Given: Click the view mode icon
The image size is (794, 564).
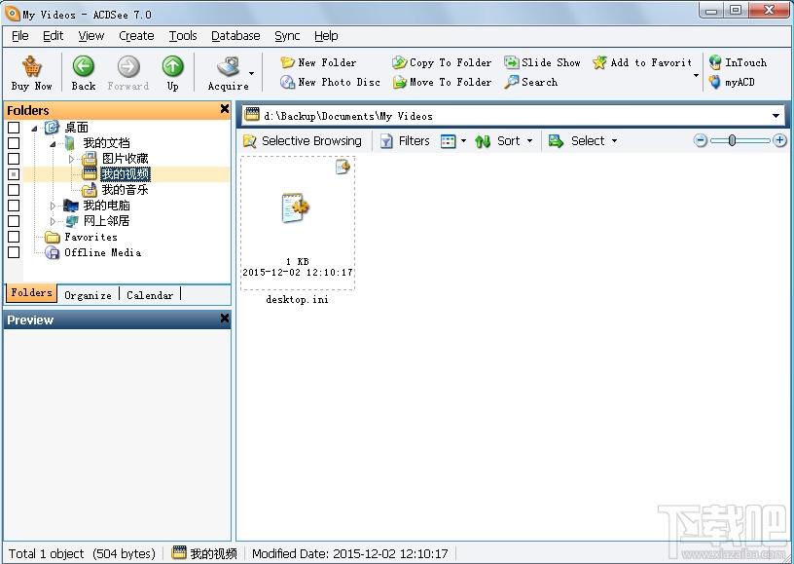Looking at the screenshot, I should tap(449, 141).
